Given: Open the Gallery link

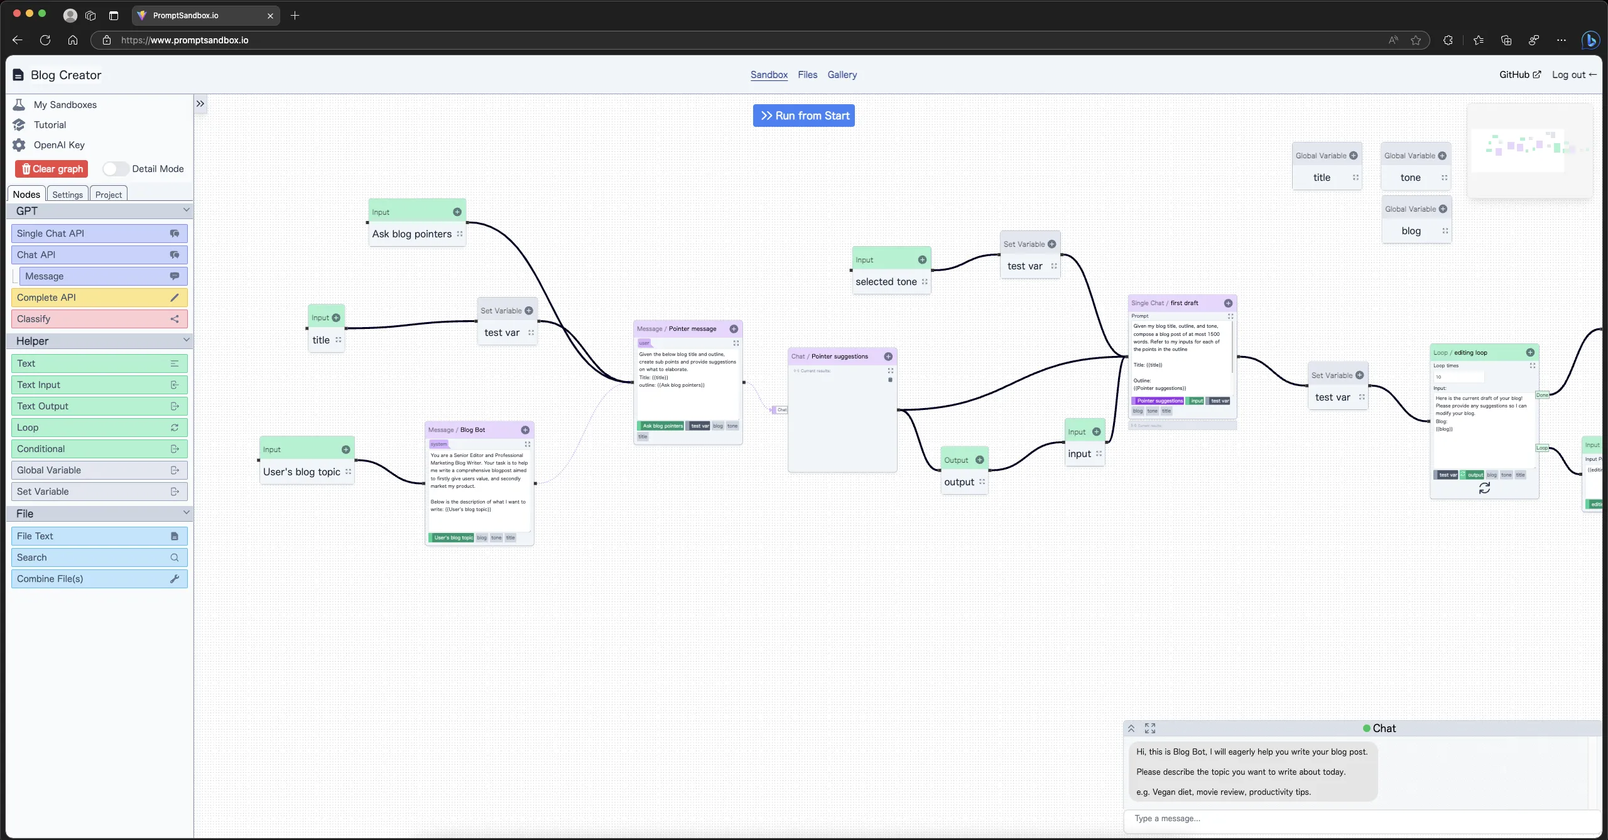Looking at the screenshot, I should tap(842, 75).
